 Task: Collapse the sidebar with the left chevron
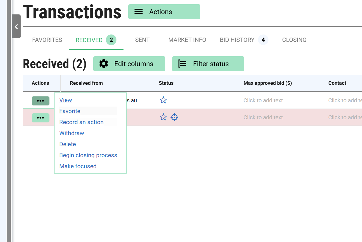16,27
